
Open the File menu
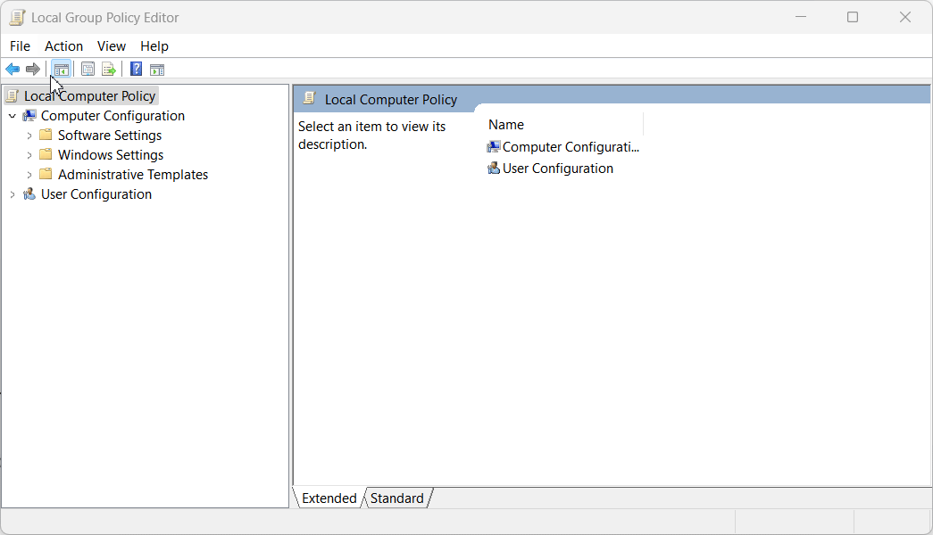coord(20,45)
